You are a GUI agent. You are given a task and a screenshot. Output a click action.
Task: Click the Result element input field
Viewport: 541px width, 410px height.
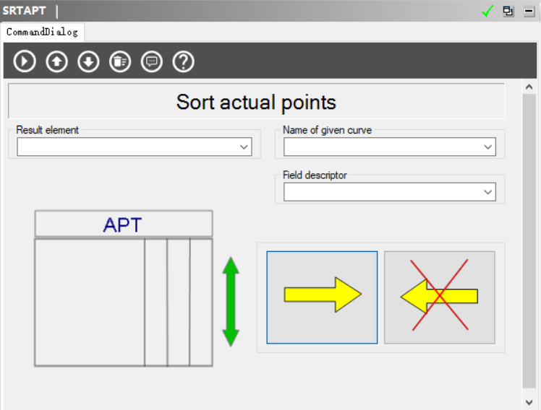[x=127, y=147]
